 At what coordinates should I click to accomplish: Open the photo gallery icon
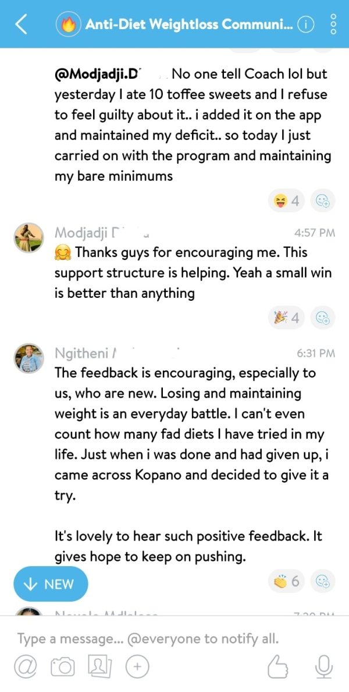tap(101, 666)
